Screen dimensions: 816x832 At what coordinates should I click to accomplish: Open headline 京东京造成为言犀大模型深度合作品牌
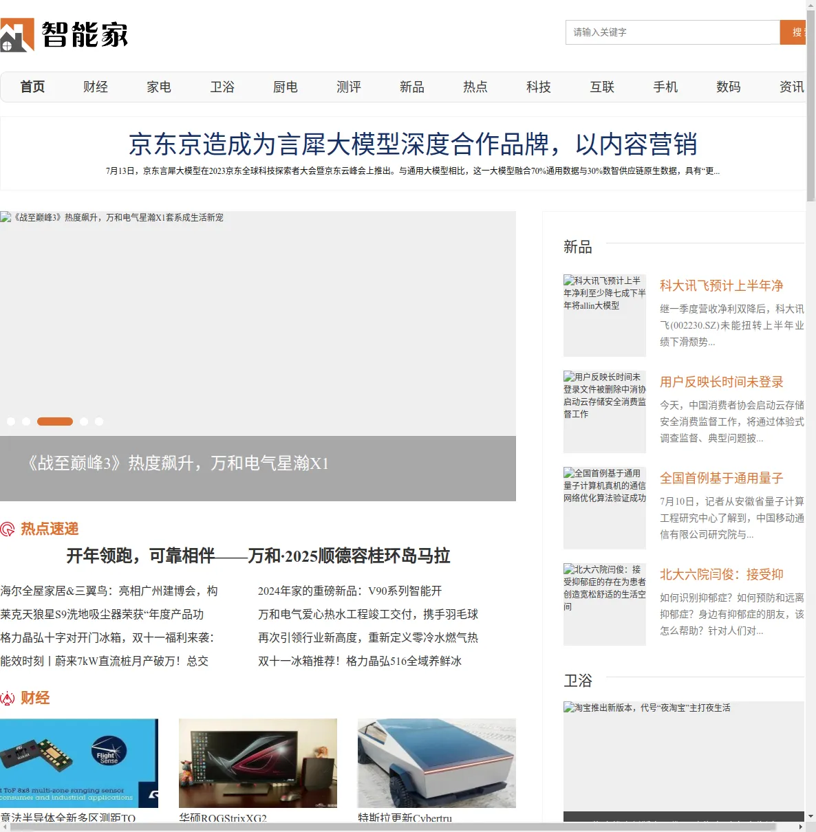413,144
